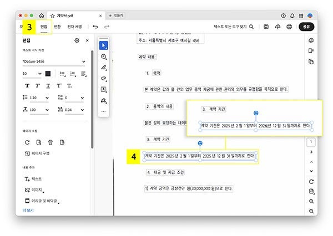Go to previous page with up chevron
This screenshot has width=333, height=236.
(x=311, y=162)
